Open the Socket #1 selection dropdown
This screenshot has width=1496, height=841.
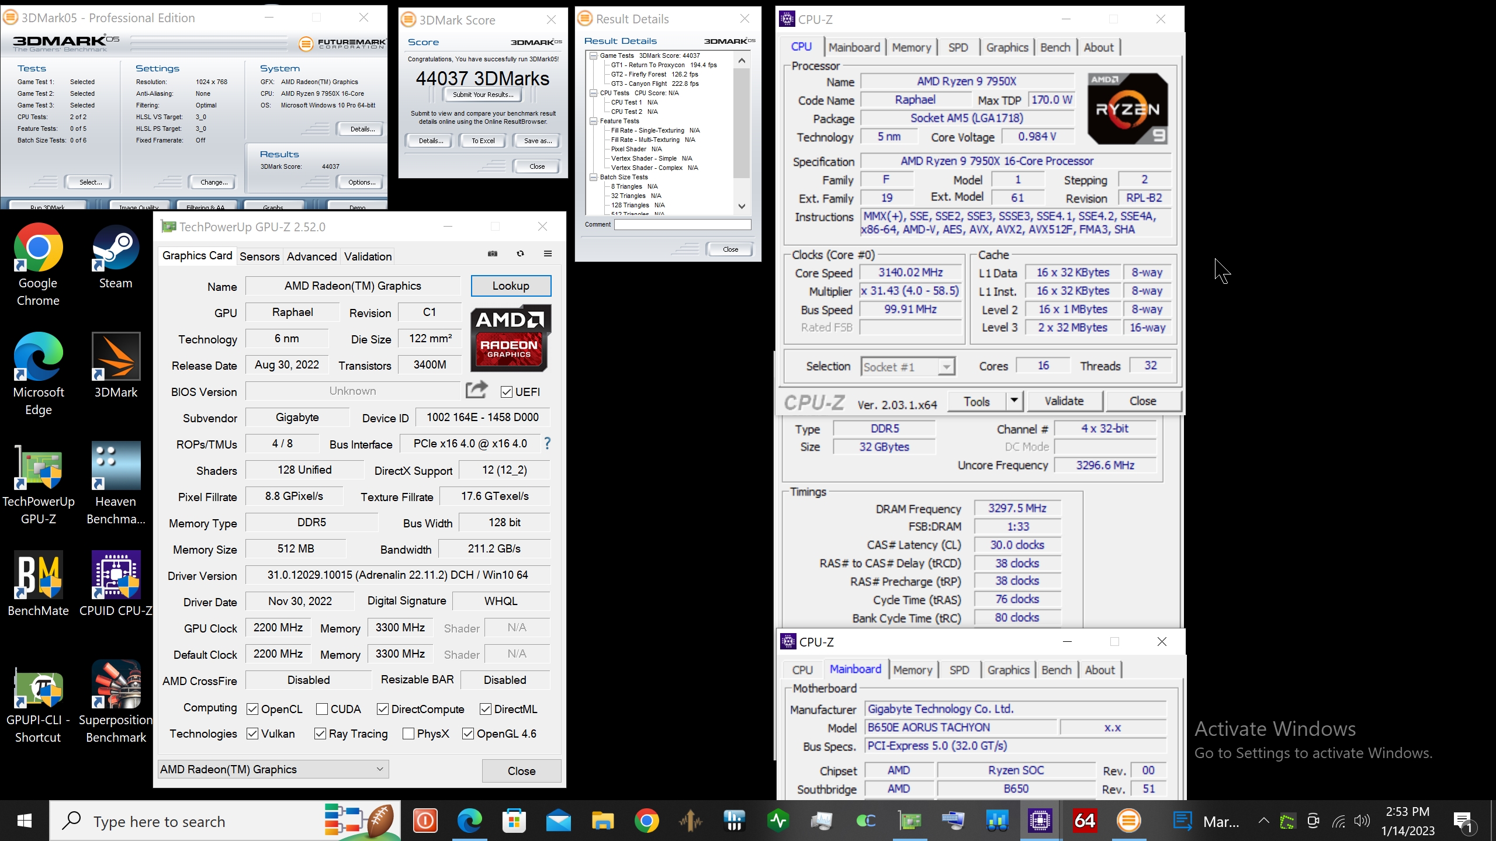click(x=908, y=367)
